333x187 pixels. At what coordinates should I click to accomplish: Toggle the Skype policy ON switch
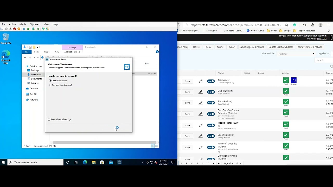coord(211,92)
